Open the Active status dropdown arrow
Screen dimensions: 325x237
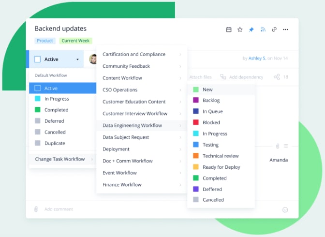[77, 59]
